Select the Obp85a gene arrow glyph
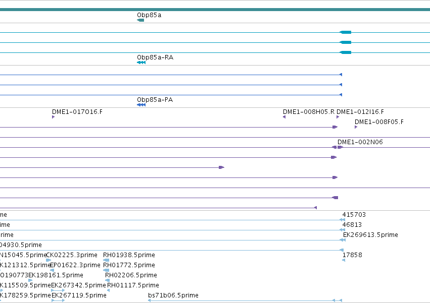 [x=140, y=20]
